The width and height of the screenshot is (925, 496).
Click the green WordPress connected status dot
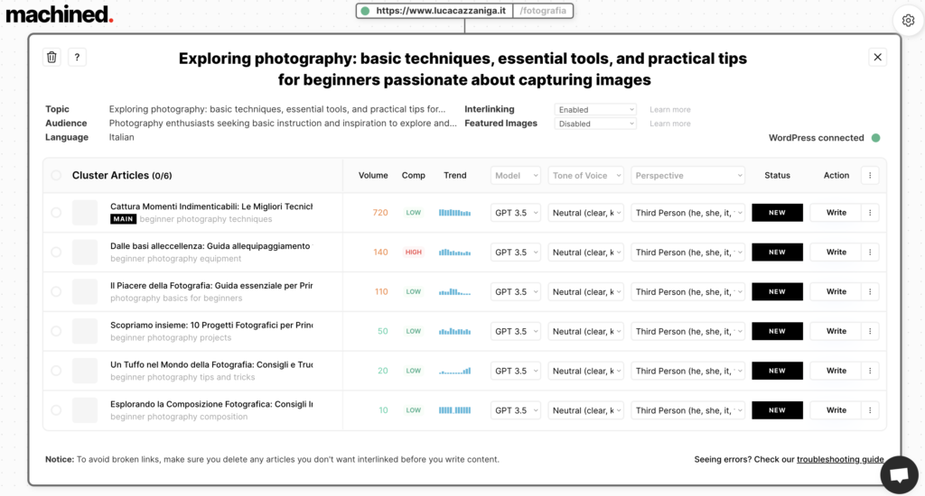(x=876, y=138)
